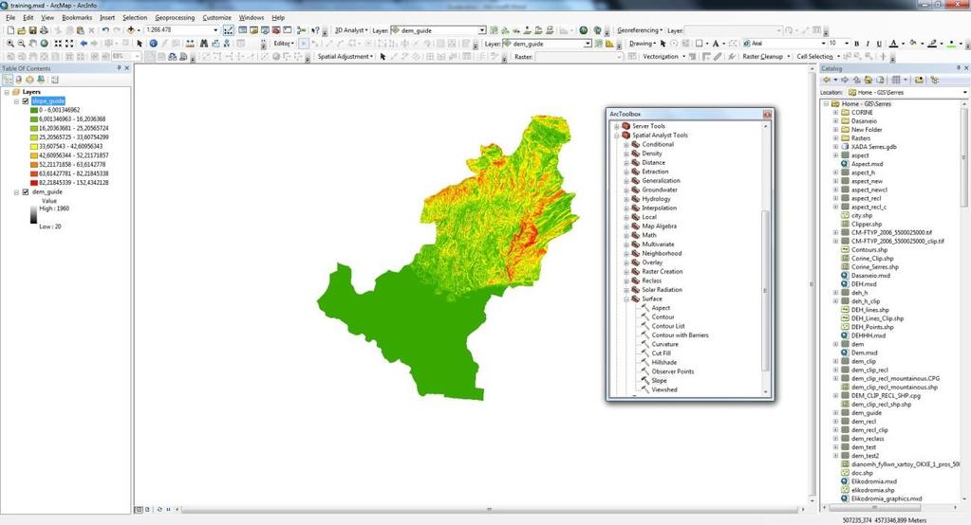Image resolution: width=971 pixels, height=525 pixels.
Task: Choose the Select Elements arrow tool
Action: click(x=140, y=44)
